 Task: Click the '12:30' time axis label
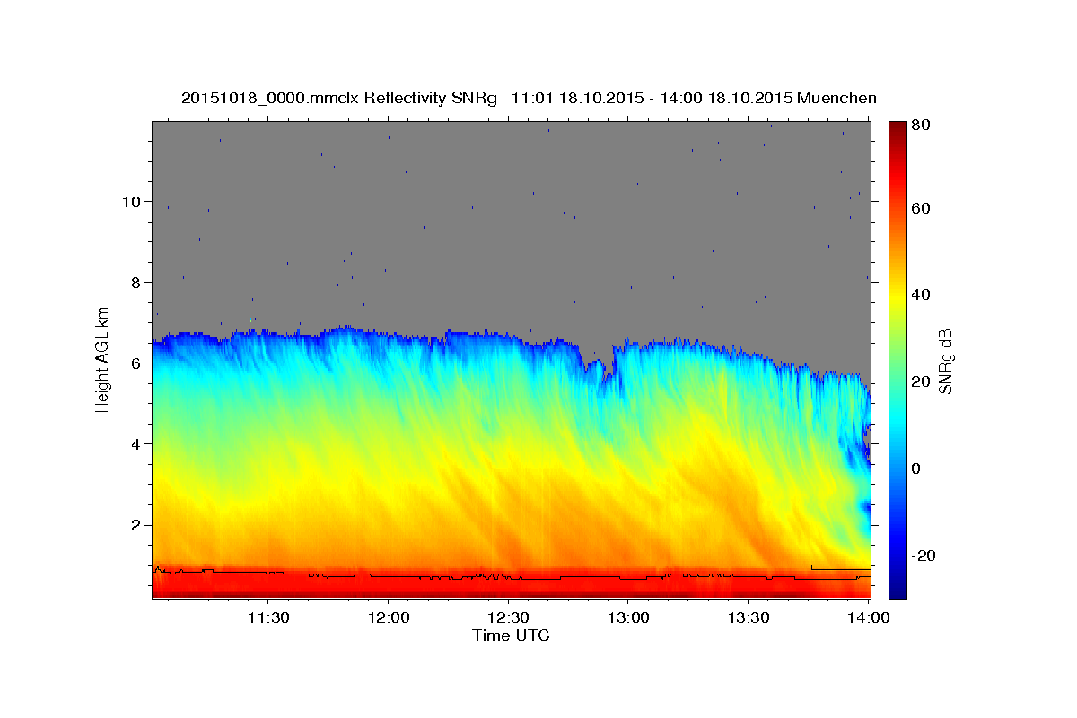(x=509, y=617)
